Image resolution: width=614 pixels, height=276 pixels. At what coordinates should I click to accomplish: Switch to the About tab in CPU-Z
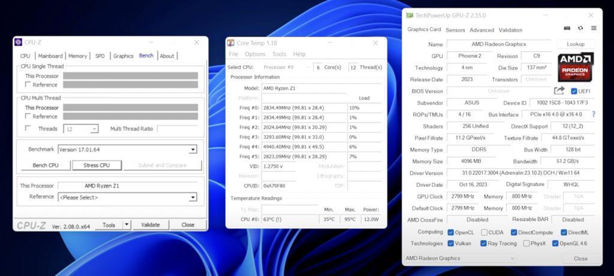tap(167, 56)
